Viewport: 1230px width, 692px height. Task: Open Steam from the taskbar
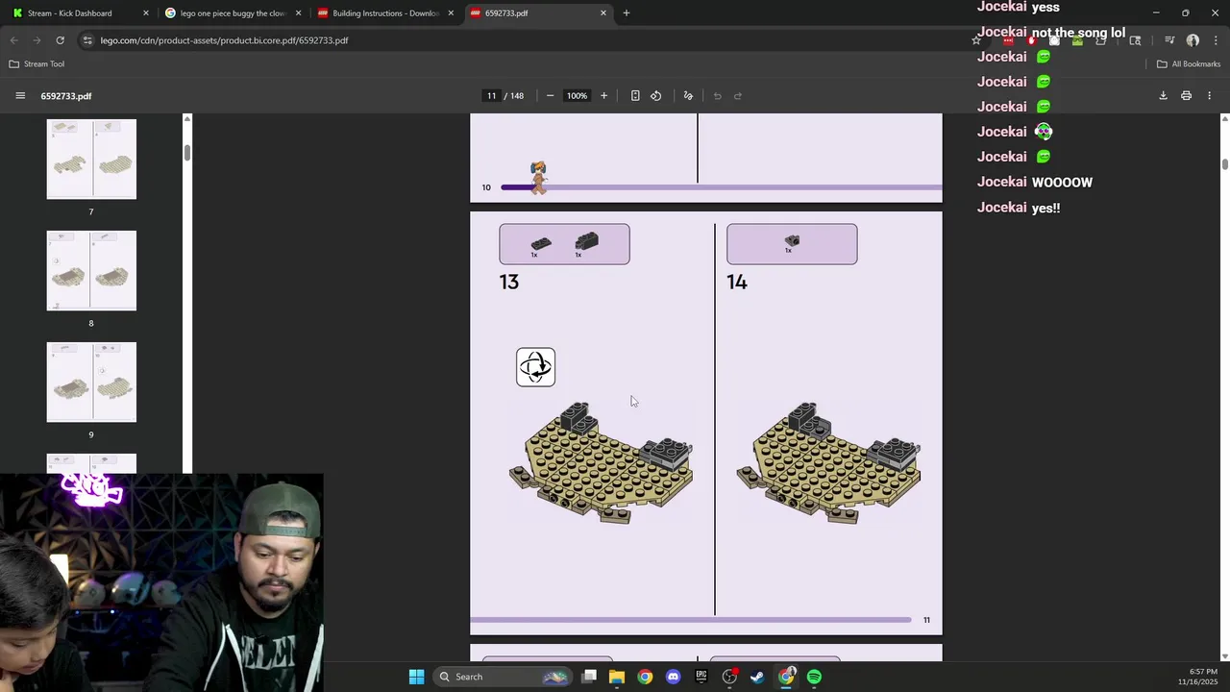(757, 677)
